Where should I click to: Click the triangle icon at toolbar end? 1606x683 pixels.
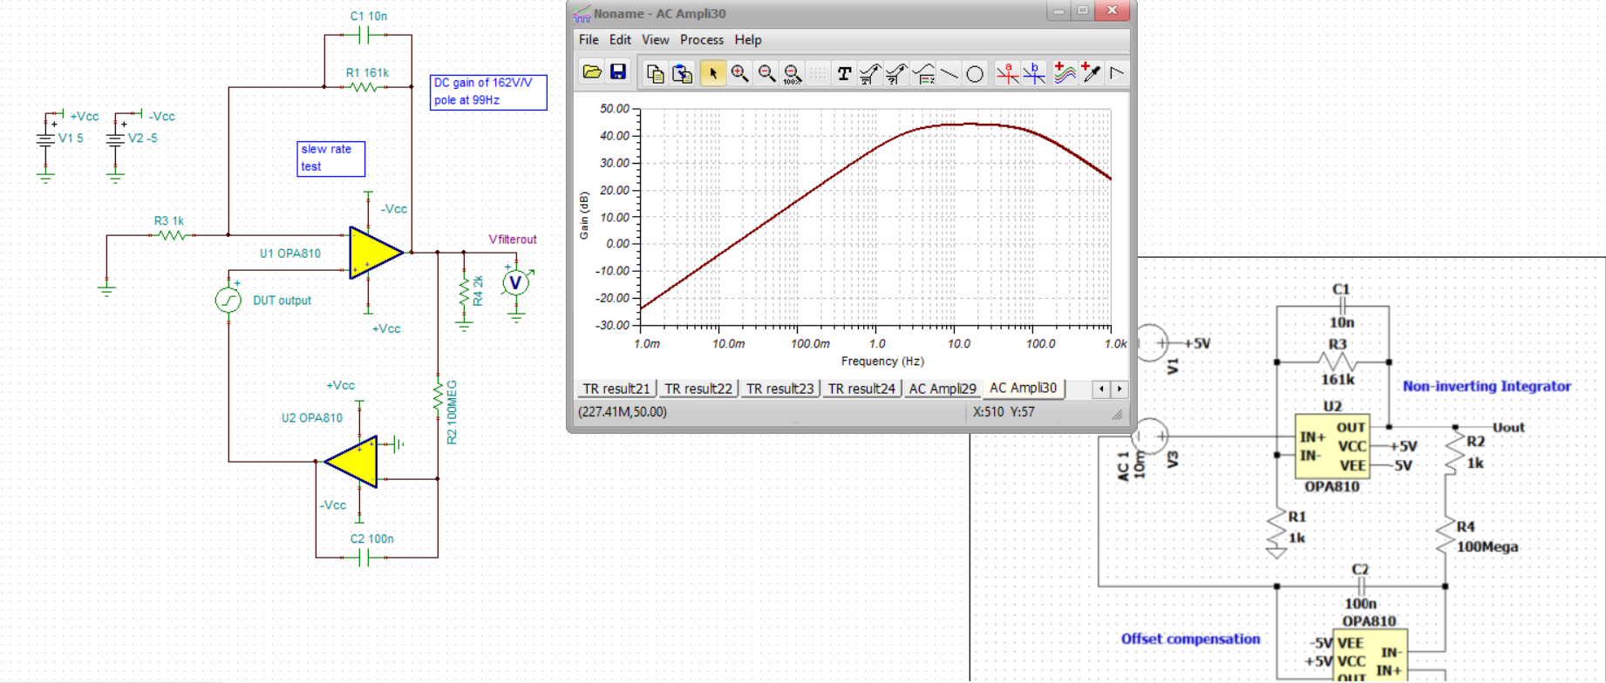pyautogui.click(x=1117, y=73)
